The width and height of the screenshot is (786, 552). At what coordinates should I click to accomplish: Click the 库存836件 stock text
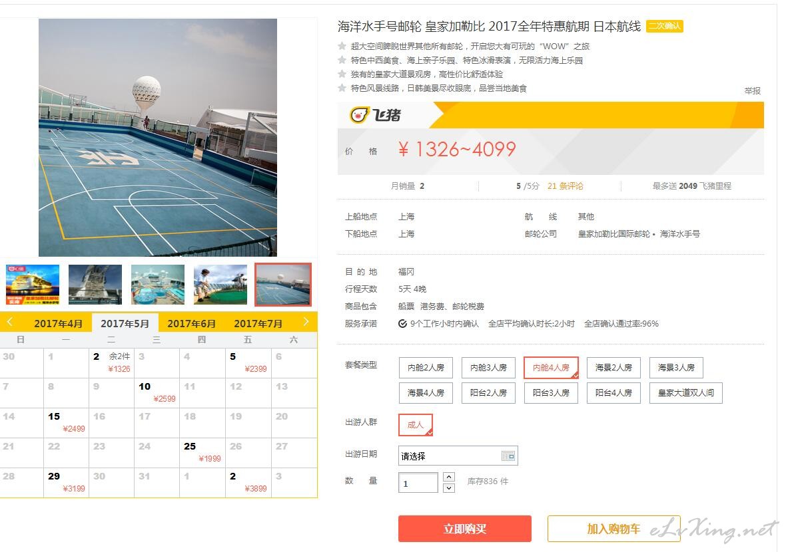488,482
